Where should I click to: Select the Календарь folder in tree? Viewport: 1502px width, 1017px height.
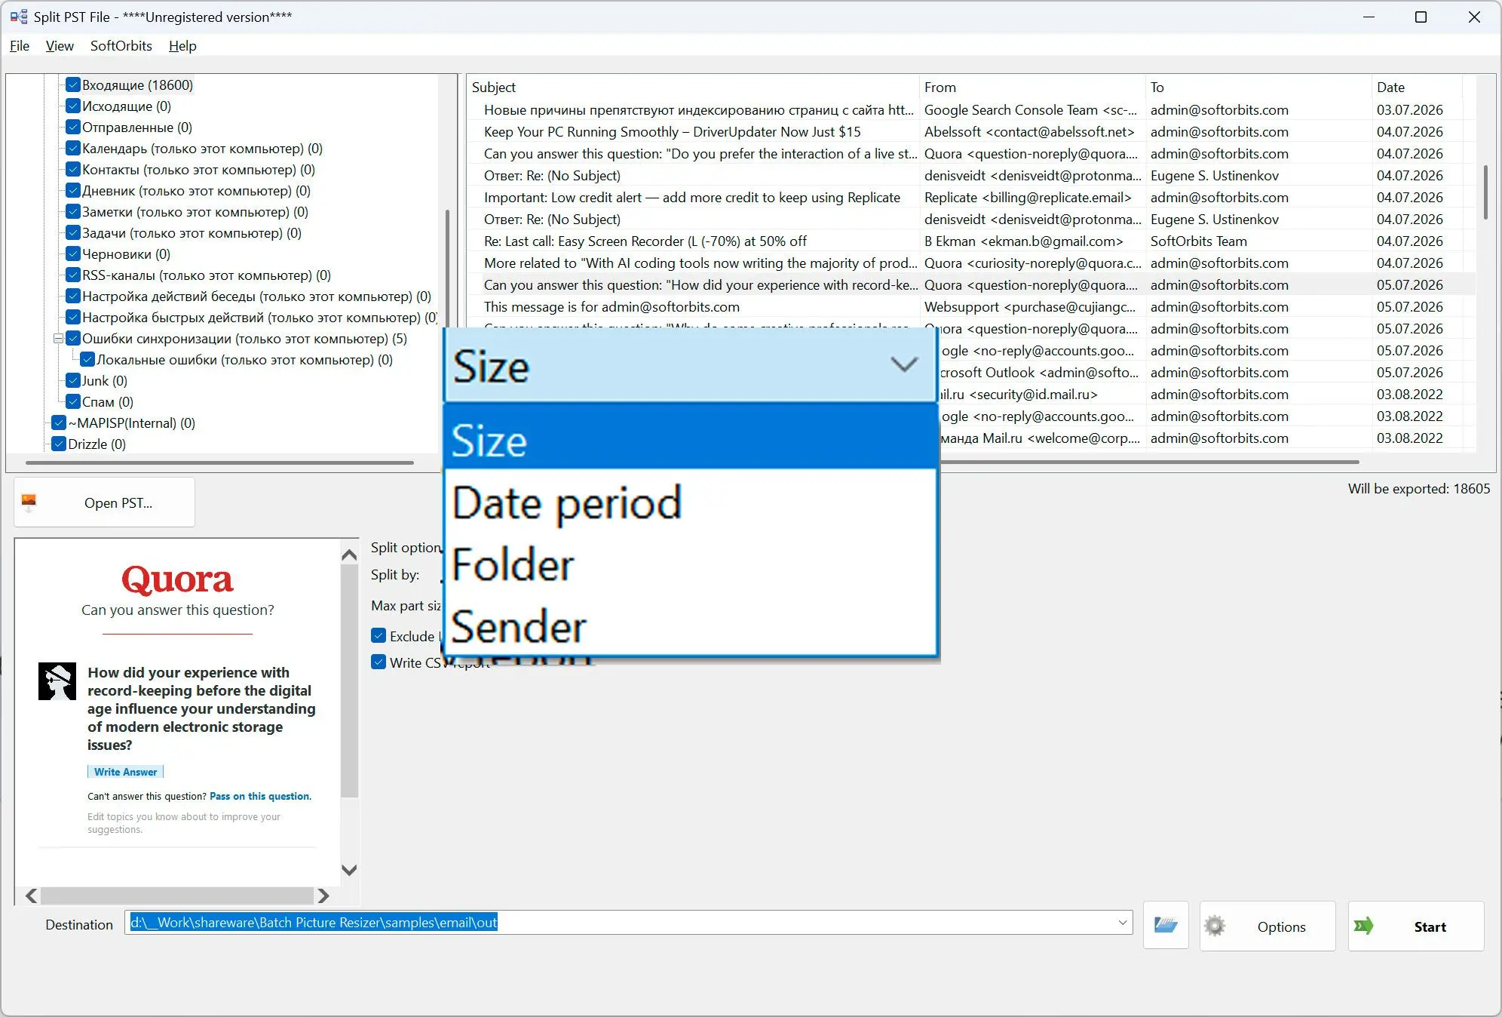coord(202,148)
